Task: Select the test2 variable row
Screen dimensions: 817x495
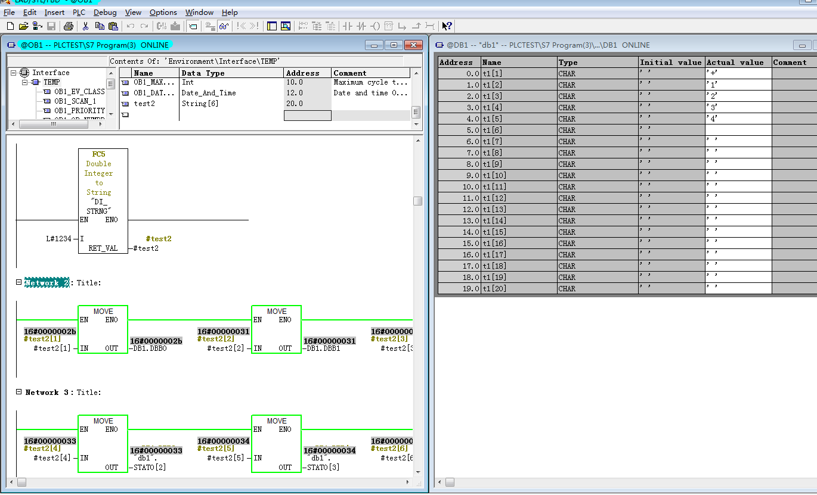Action: point(265,104)
